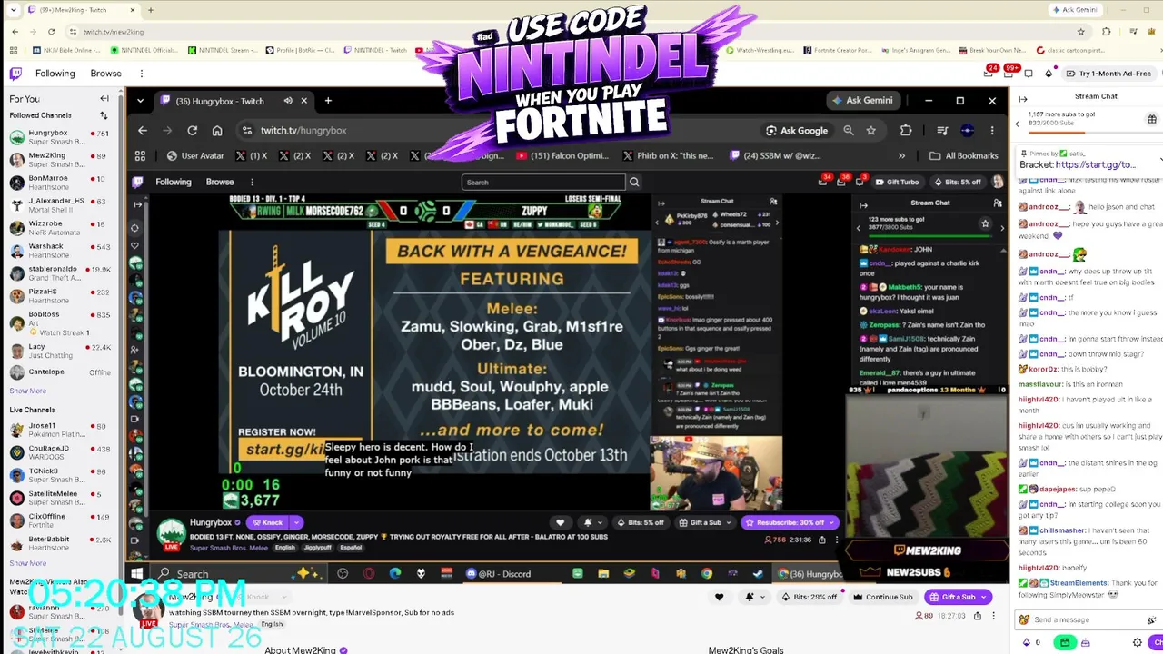Open Steam from the streamed taskbar
This screenshot has height=654, width=1163.
(x=758, y=574)
